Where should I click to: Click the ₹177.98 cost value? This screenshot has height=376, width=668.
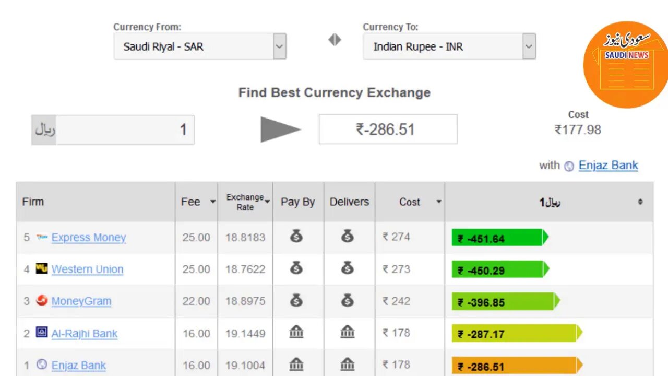578,130
